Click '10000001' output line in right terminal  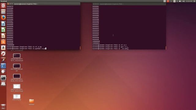point(96,43)
